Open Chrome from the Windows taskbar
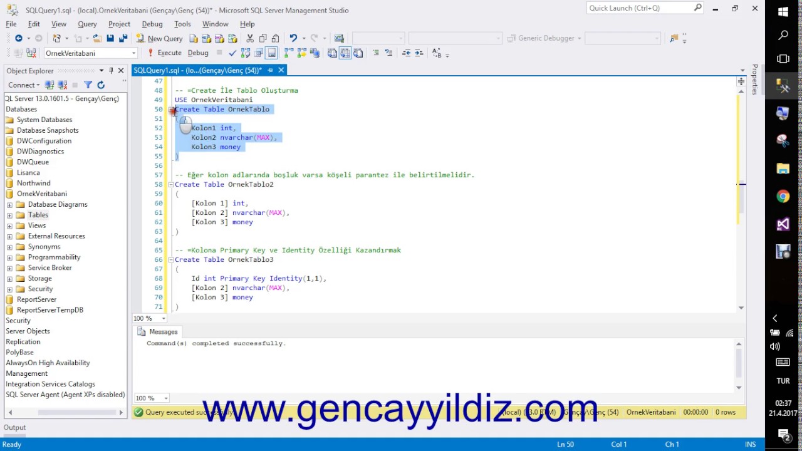Screen dimensions: 802x451 783,196
